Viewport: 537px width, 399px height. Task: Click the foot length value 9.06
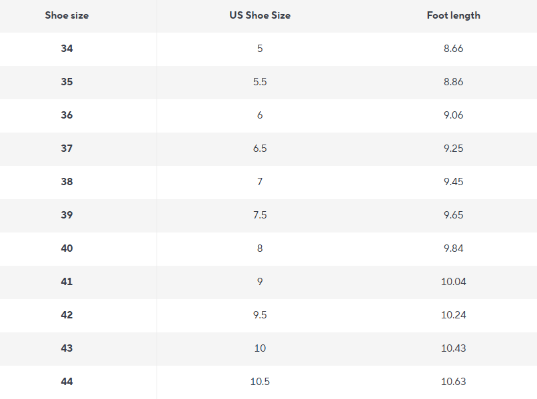[453, 115]
